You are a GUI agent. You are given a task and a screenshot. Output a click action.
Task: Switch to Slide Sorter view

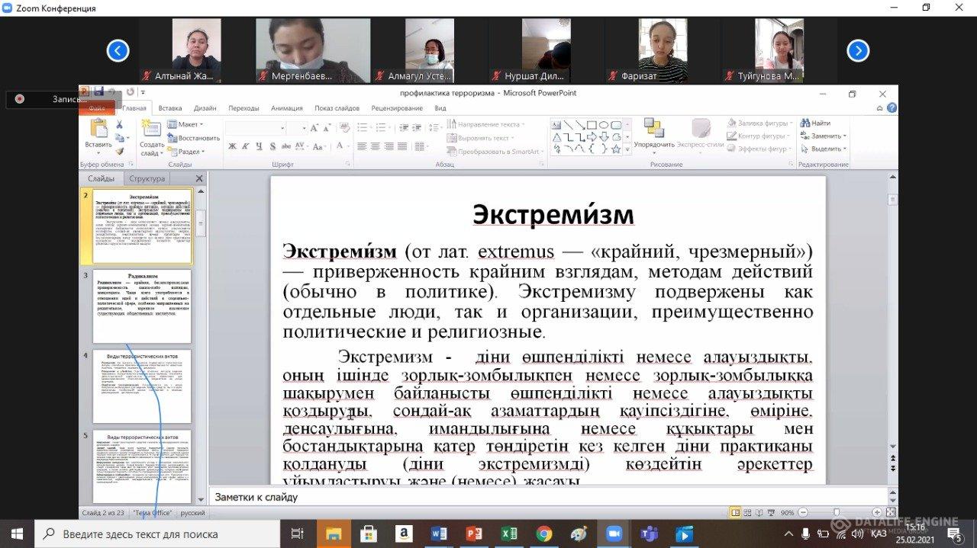(747, 512)
